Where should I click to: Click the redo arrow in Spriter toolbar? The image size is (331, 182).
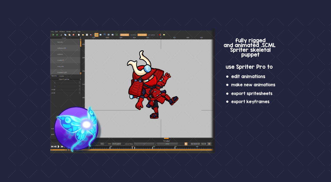[57, 35]
